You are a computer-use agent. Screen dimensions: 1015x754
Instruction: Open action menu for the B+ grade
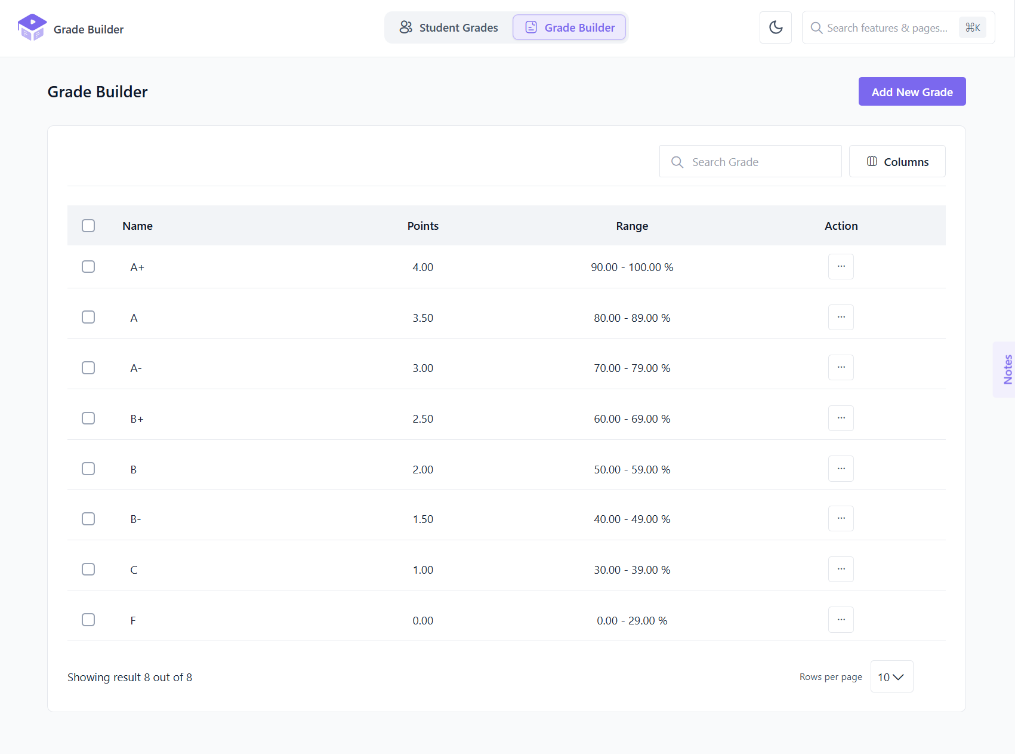tap(841, 418)
